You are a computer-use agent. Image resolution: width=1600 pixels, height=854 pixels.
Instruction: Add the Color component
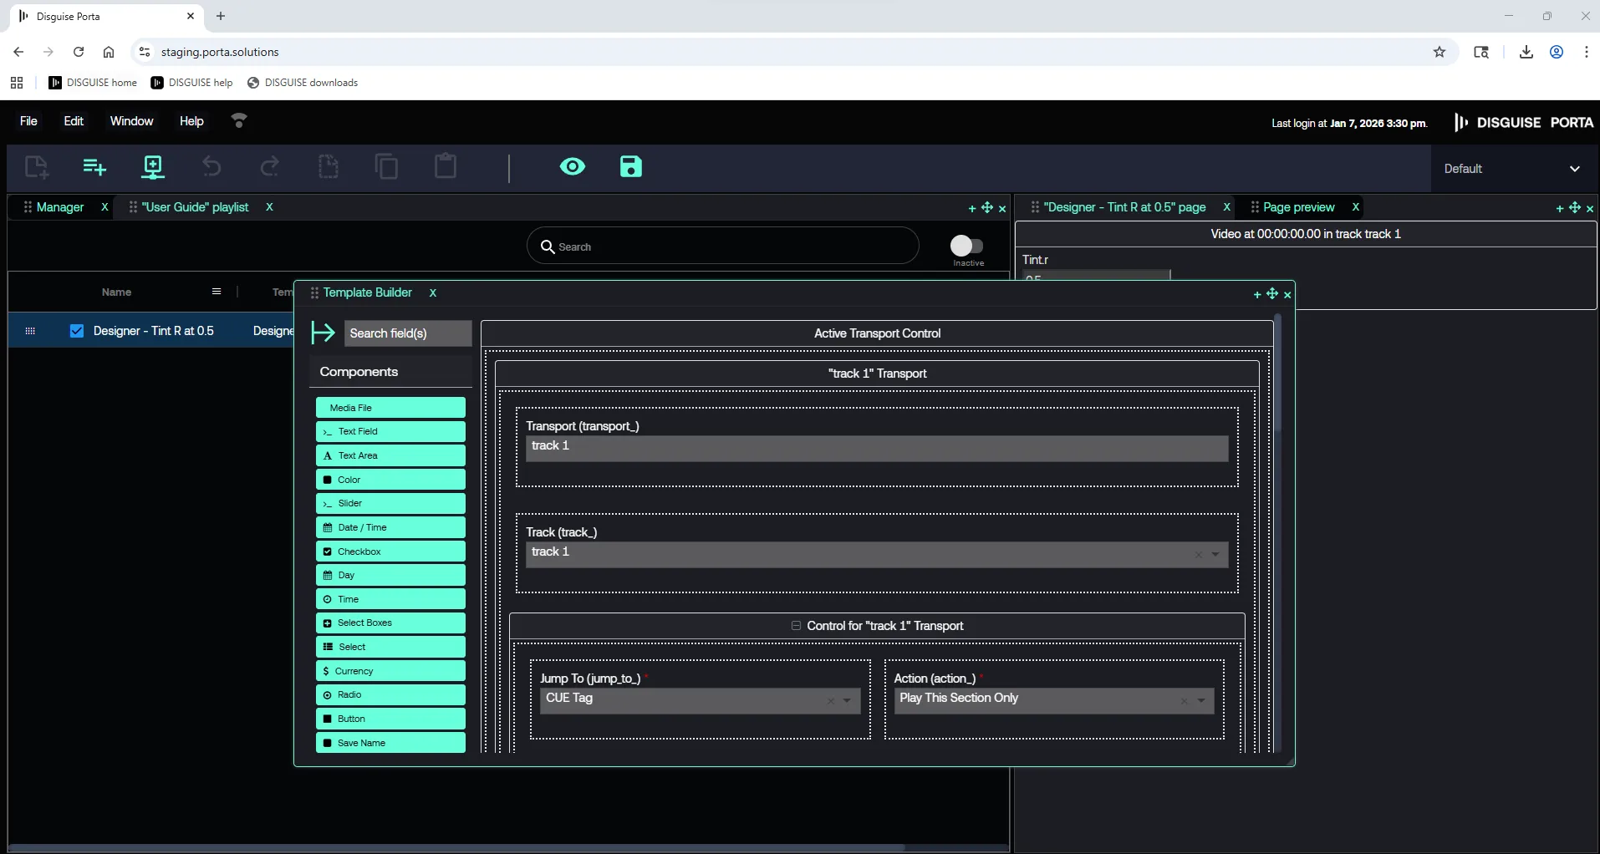pyautogui.click(x=390, y=480)
